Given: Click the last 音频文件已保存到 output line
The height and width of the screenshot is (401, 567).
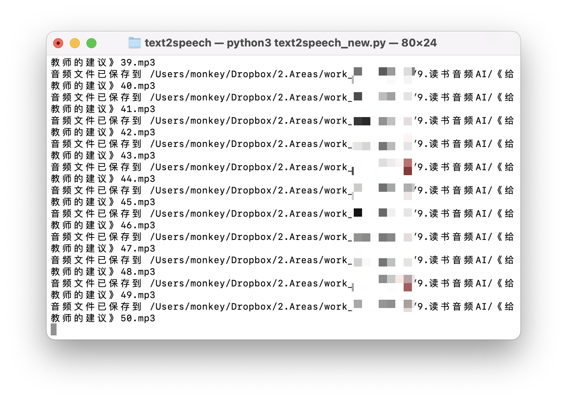Looking at the screenshot, I should (283, 307).
